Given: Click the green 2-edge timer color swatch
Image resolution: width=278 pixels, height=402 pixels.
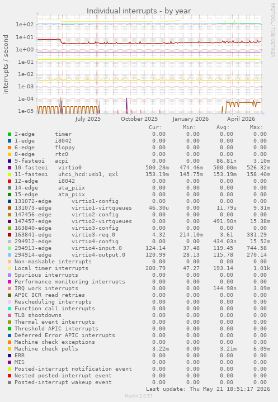Looking at the screenshot, I should click(x=10, y=134).
